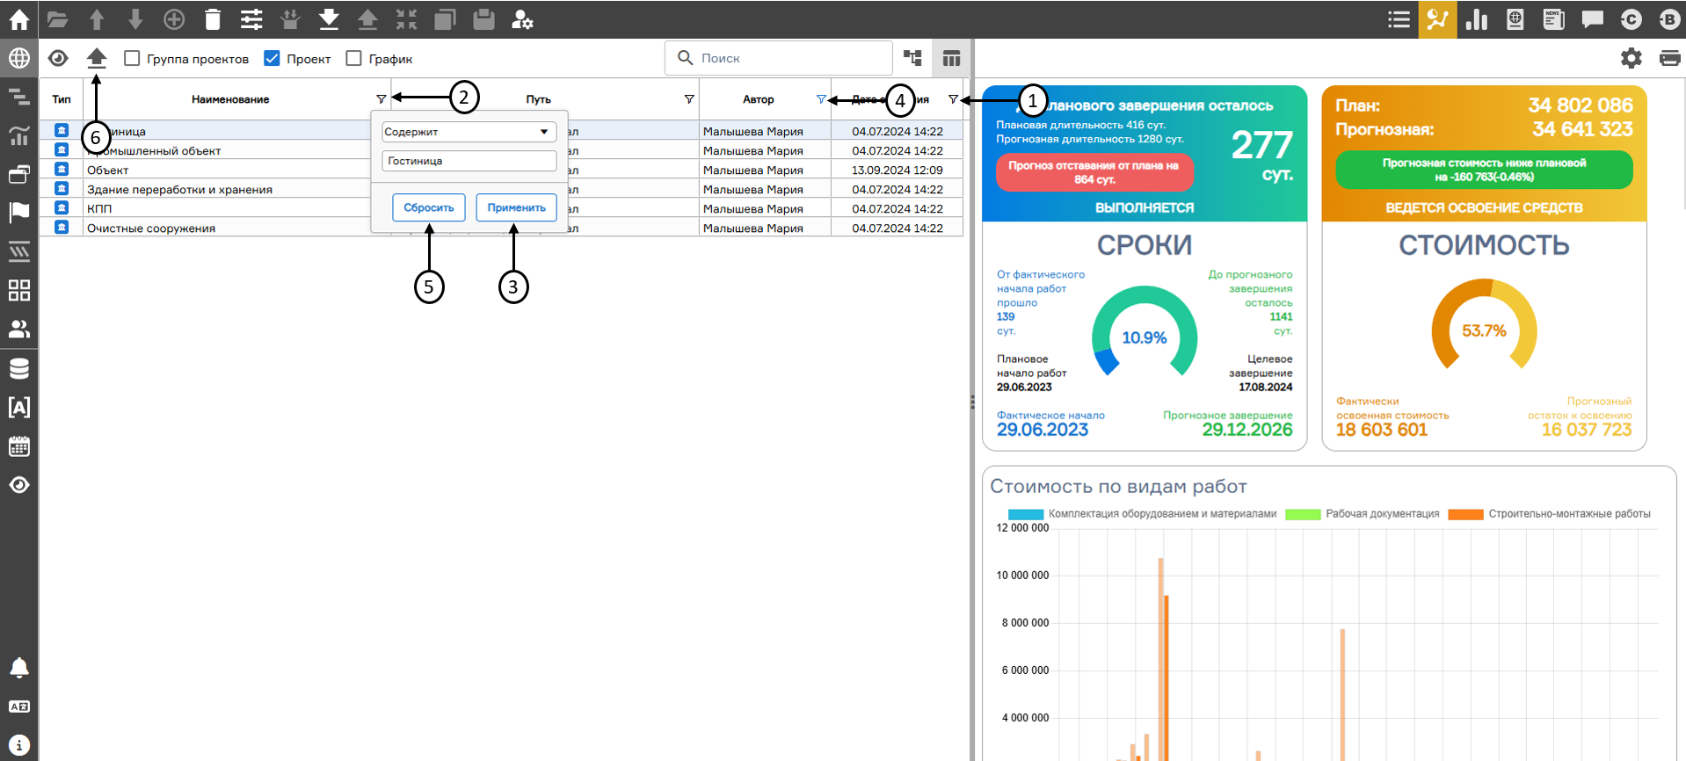
Task: Select the globe icon in left sidebar
Action: tap(18, 58)
